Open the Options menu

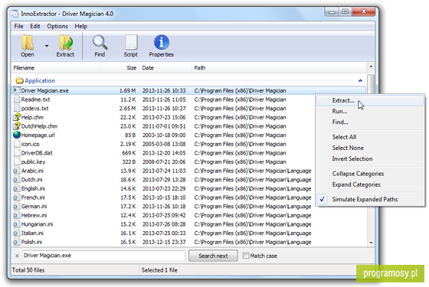57,26
